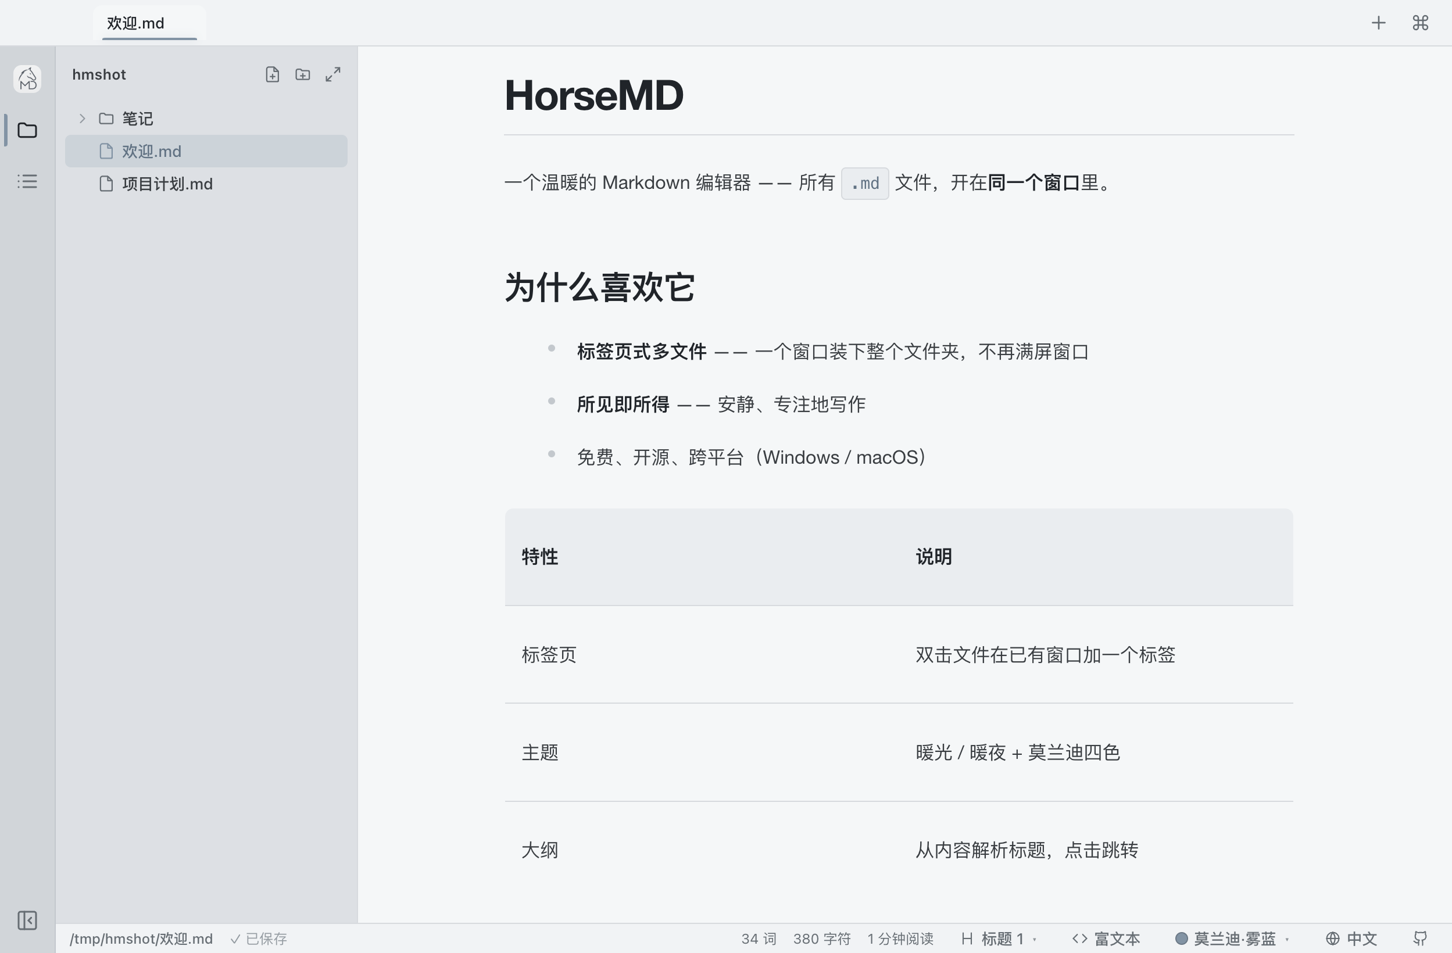Click the 免费、开源、跨平台 bullet item
1452x953 pixels.
click(x=751, y=457)
